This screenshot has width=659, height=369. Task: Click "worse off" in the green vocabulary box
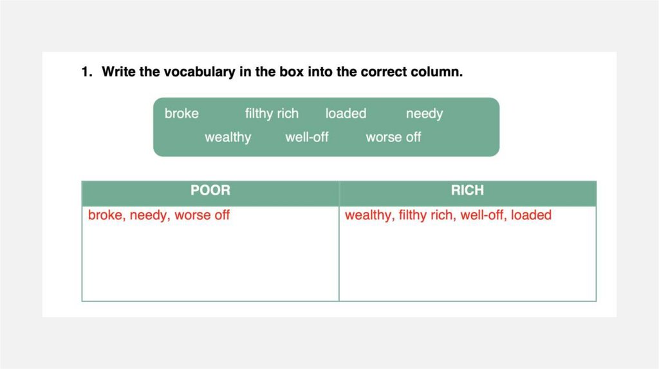pos(393,137)
